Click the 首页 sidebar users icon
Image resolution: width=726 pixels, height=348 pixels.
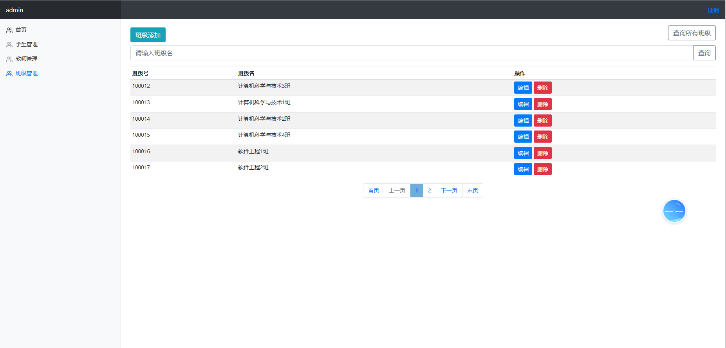pos(9,30)
